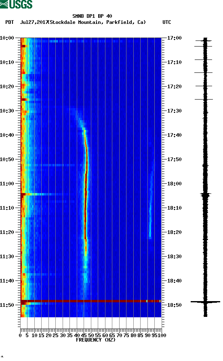
Task: Click the '17:30' UTC time label
Action: click(174, 111)
